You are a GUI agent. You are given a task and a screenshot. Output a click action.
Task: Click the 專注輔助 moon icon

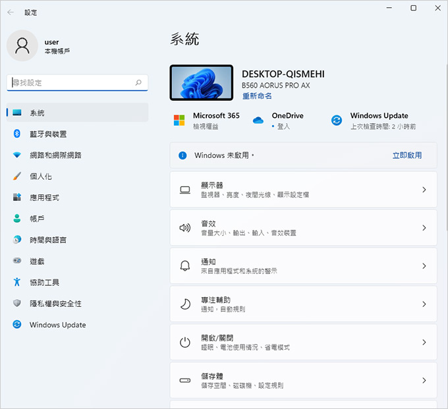coord(185,304)
